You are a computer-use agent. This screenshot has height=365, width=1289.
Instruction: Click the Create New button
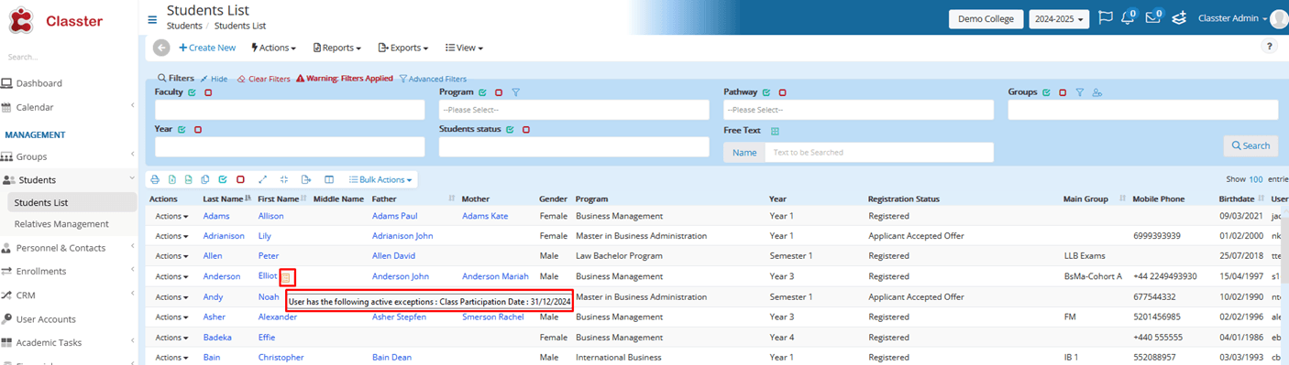pyautogui.click(x=207, y=48)
